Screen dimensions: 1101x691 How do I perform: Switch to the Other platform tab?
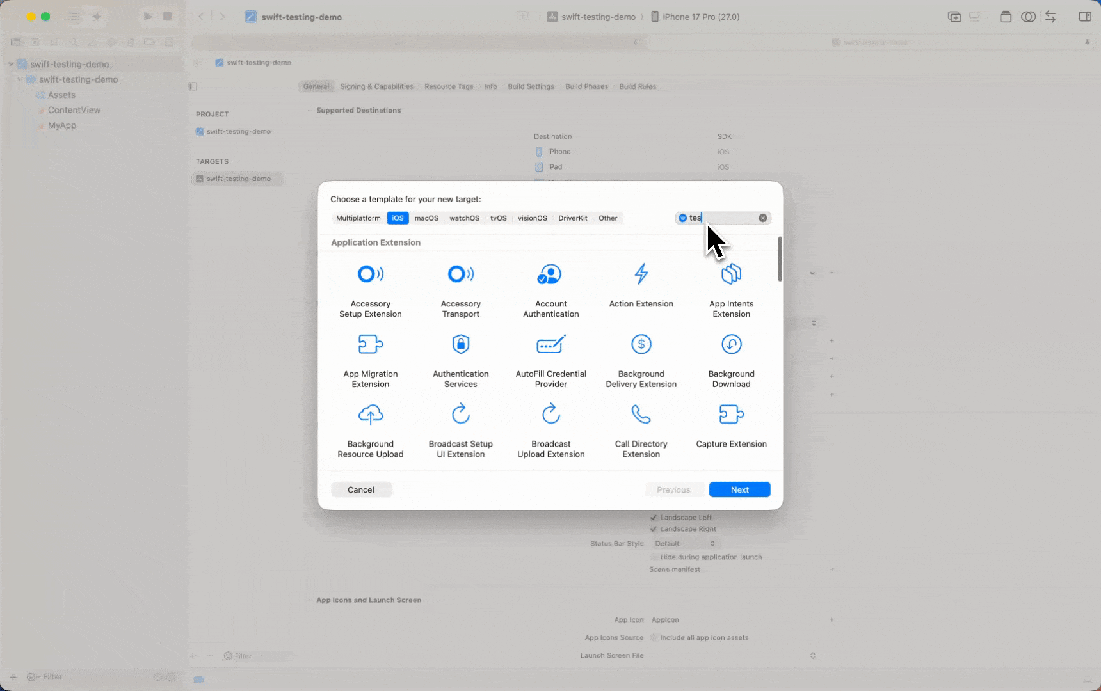tap(607, 218)
